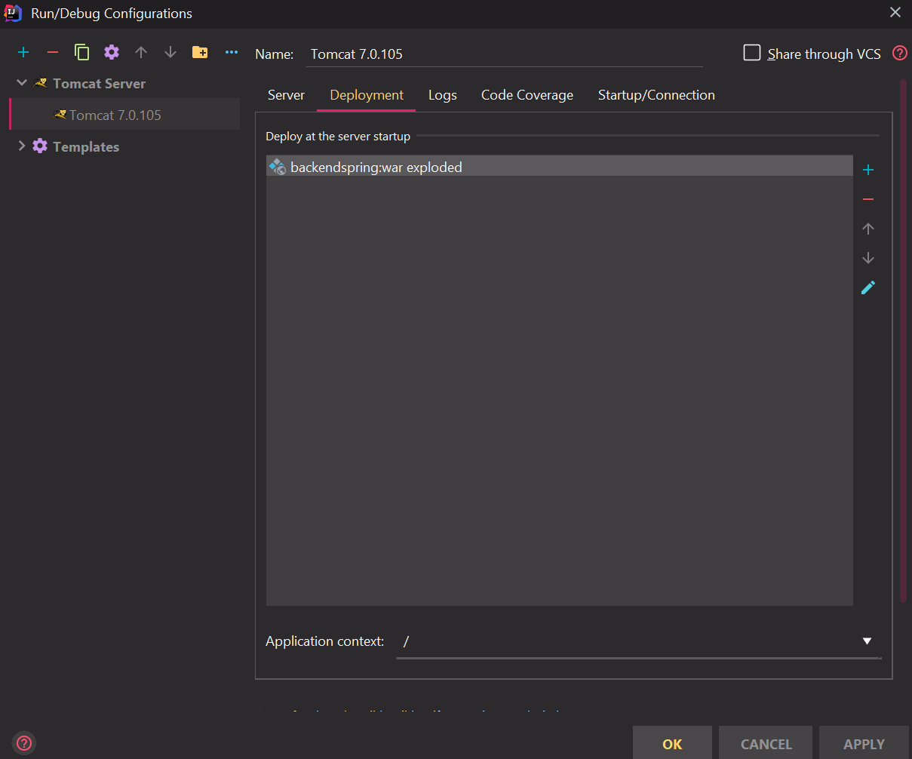
Task: Enable Share through VCS checkbox
Action: [752, 53]
